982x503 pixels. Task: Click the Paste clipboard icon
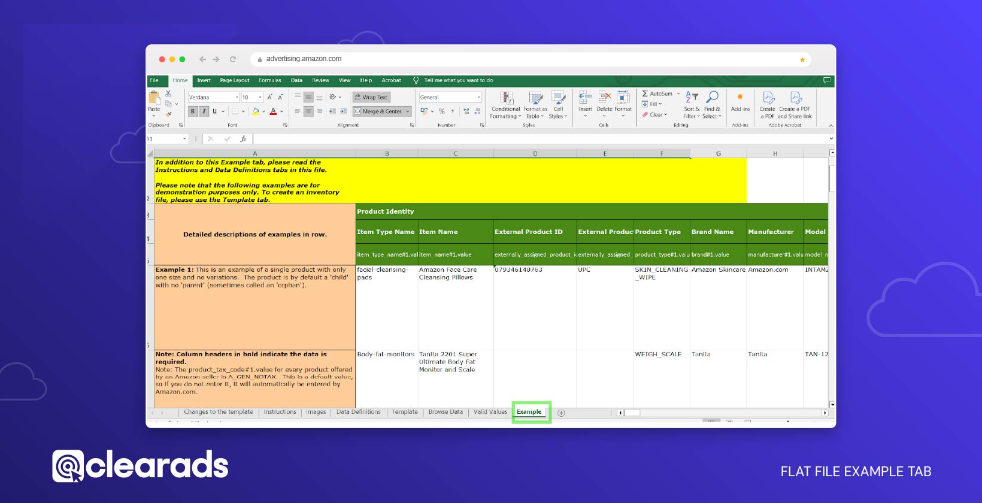tap(154, 98)
